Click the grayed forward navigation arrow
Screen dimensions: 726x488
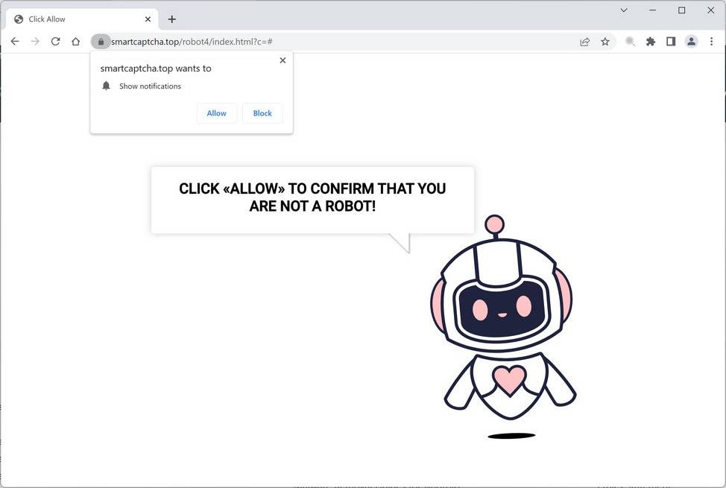click(x=35, y=41)
